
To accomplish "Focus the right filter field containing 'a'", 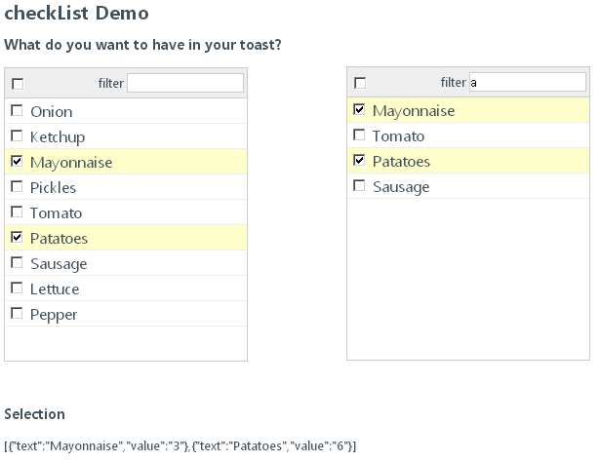I will pyautogui.click(x=528, y=82).
